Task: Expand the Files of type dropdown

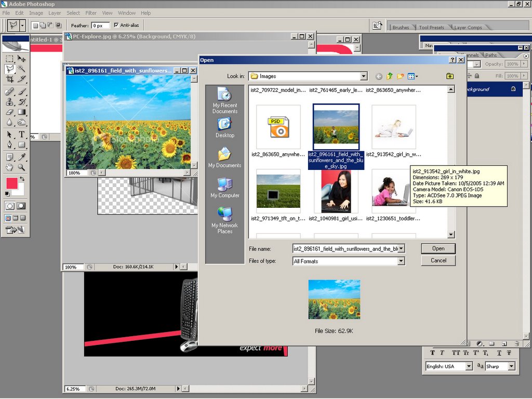Action: pyautogui.click(x=402, y=261)
